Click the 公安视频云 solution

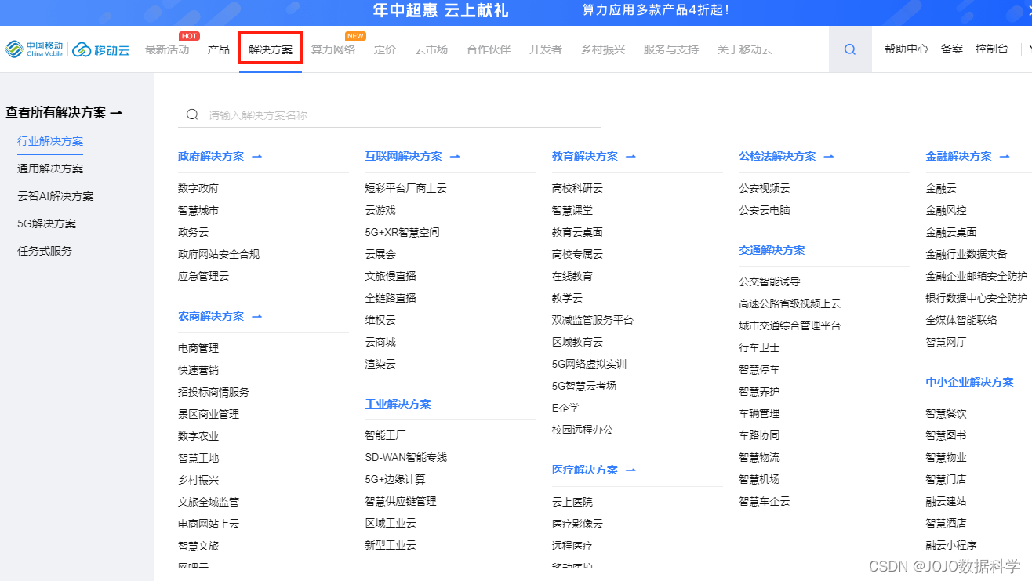[765, 189]
